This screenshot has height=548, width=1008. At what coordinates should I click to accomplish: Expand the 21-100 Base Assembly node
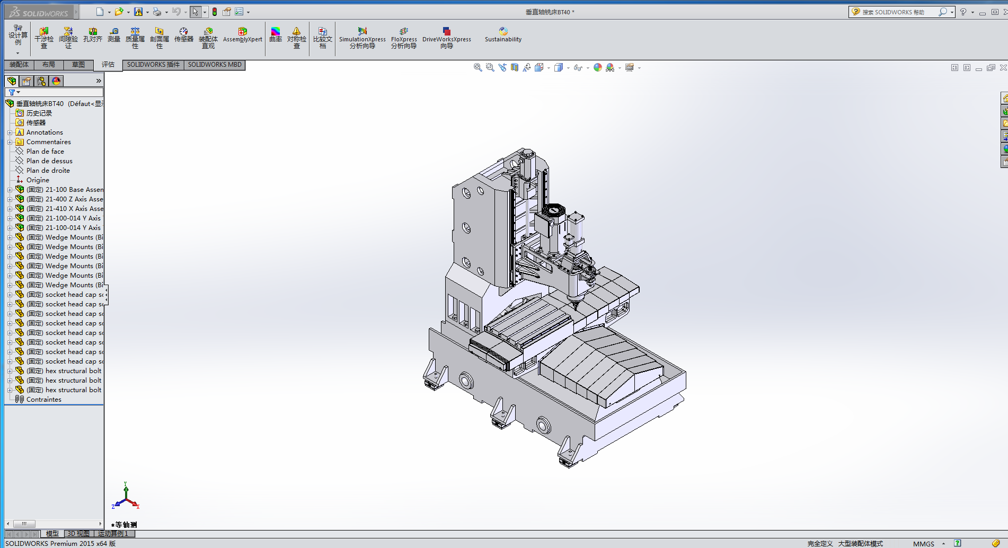tap(10, 190)
